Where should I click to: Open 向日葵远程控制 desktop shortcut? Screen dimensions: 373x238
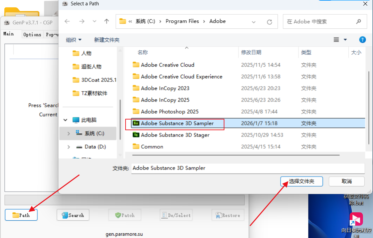point(356,225)
